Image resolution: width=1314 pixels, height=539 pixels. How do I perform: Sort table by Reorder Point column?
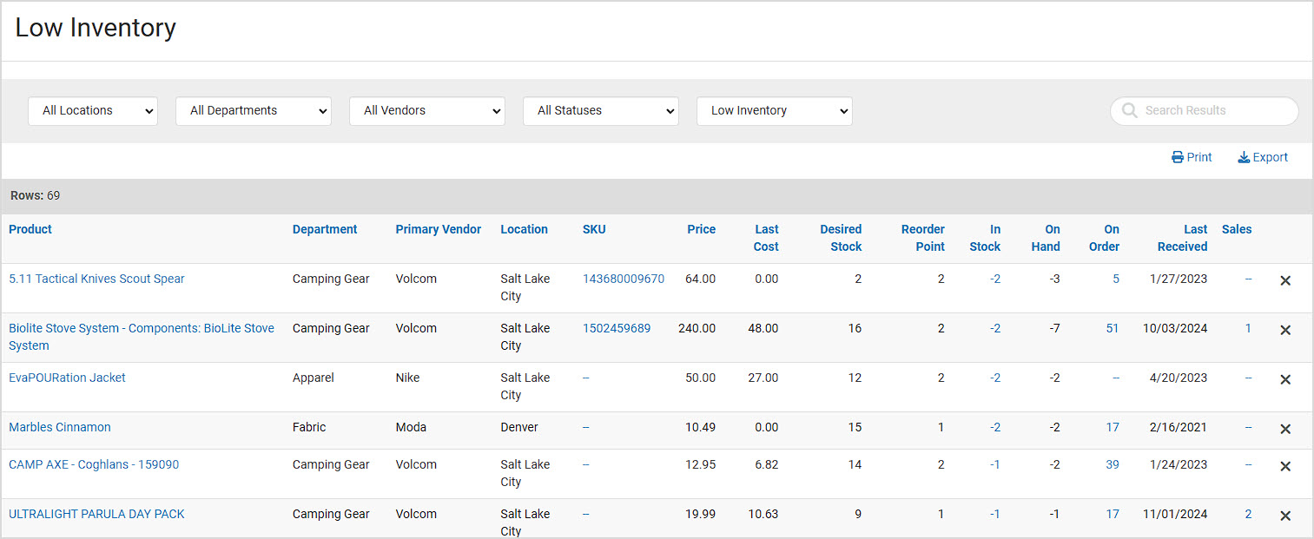pos(922,238)
